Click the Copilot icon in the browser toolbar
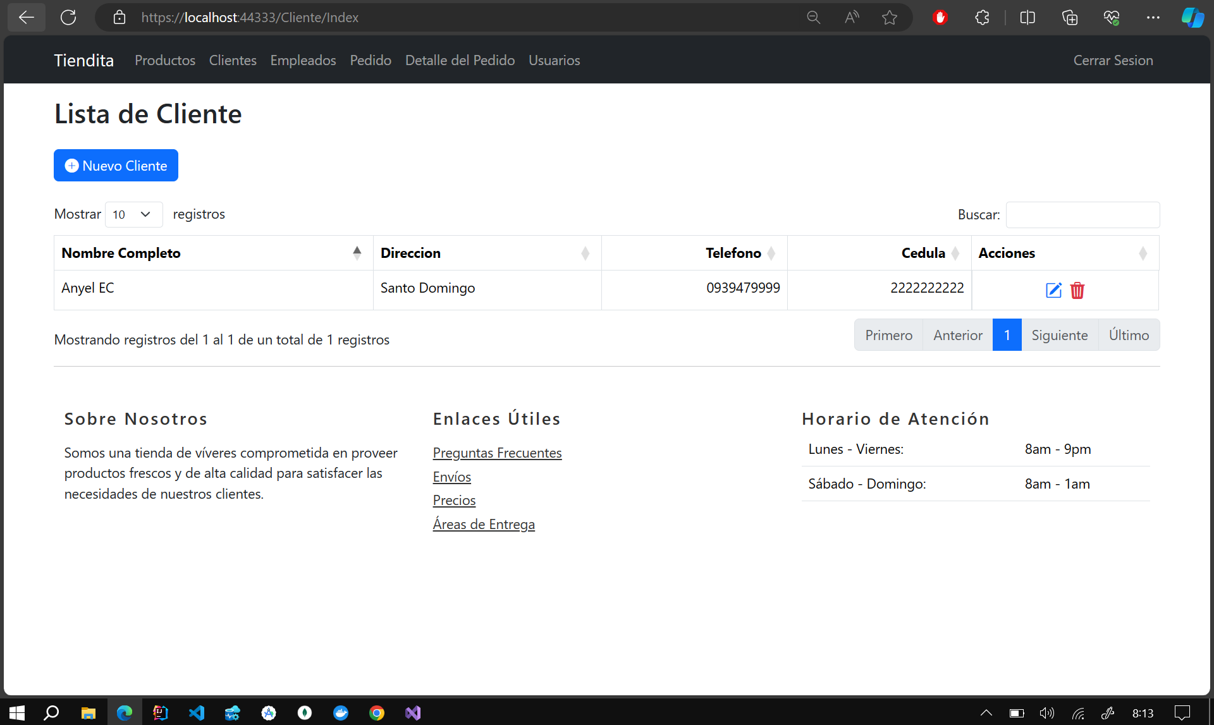 1193,18
